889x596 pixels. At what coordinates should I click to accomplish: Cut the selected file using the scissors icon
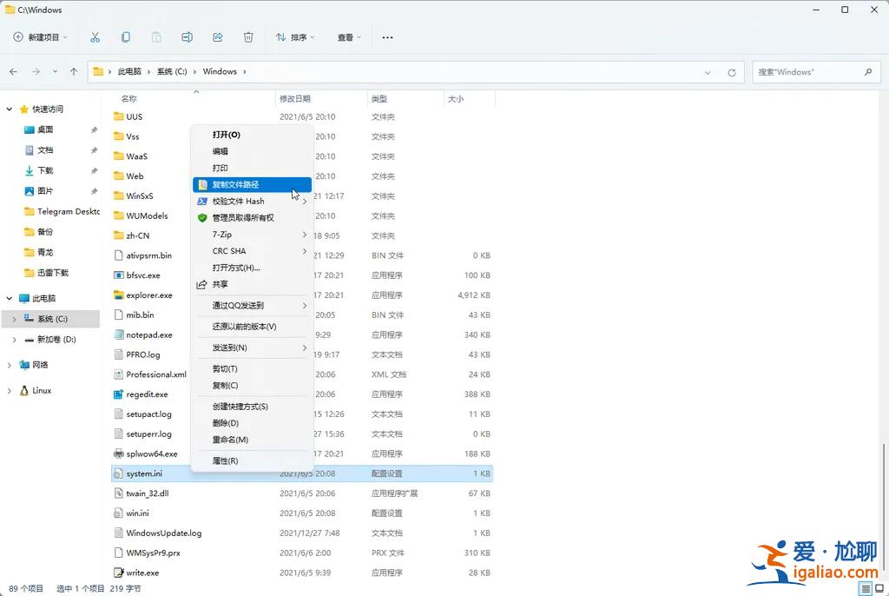[95, 37]
